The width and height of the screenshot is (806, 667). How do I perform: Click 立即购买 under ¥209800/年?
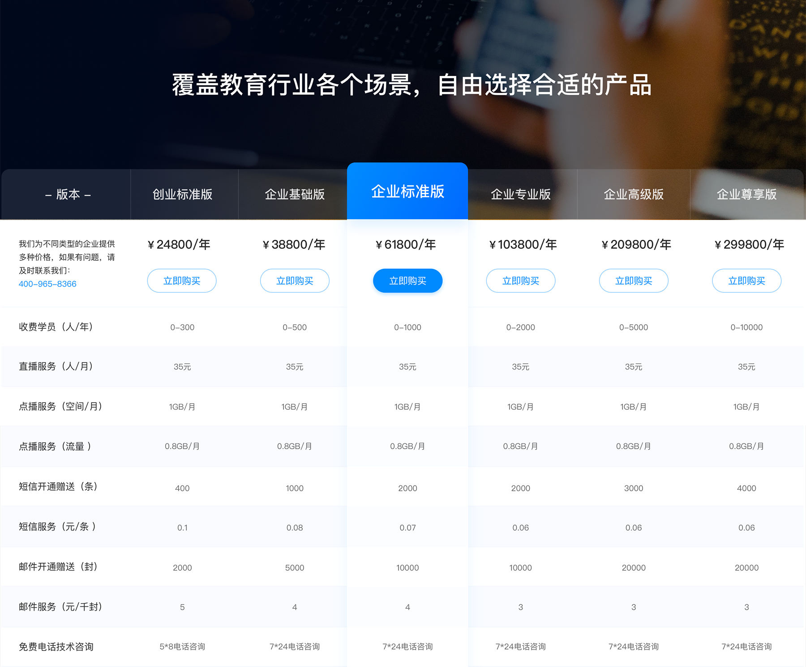click(634, 280)
